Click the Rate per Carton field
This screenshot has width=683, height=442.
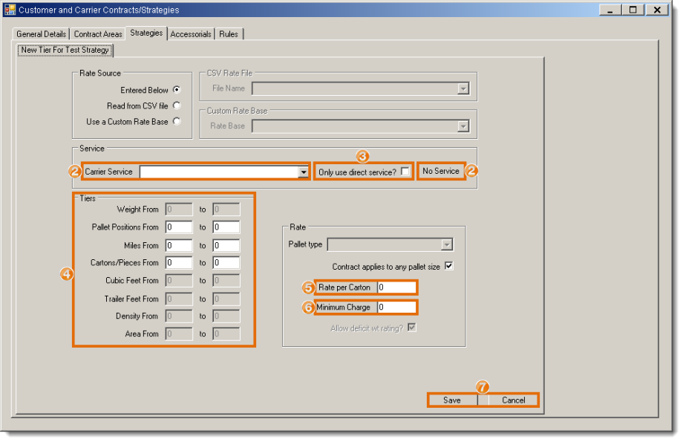pos(396,287)
